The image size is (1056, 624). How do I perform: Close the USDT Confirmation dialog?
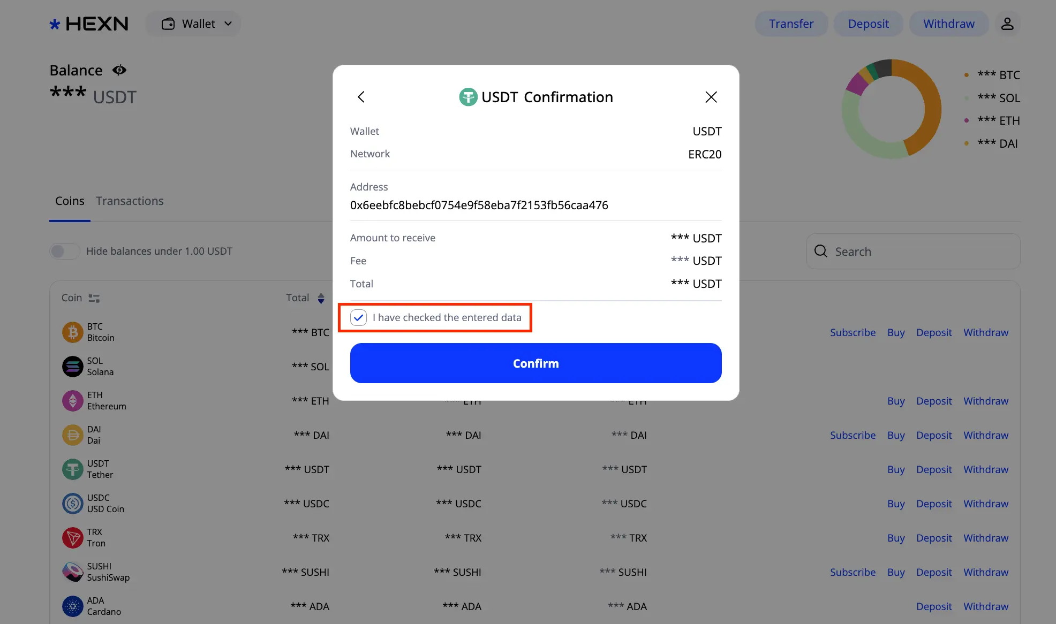click(x=711, y=97)
